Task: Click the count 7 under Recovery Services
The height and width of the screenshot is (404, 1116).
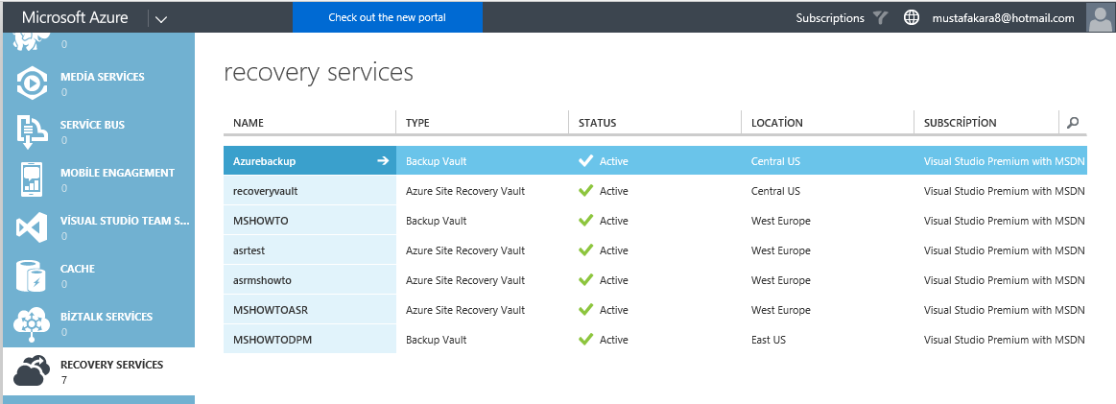Action: click(64, 380)
